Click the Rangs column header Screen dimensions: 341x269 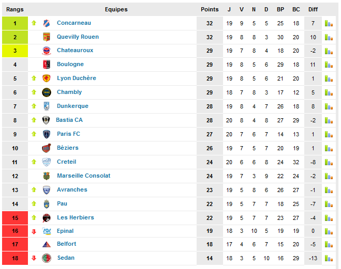(x=15, y=9)
